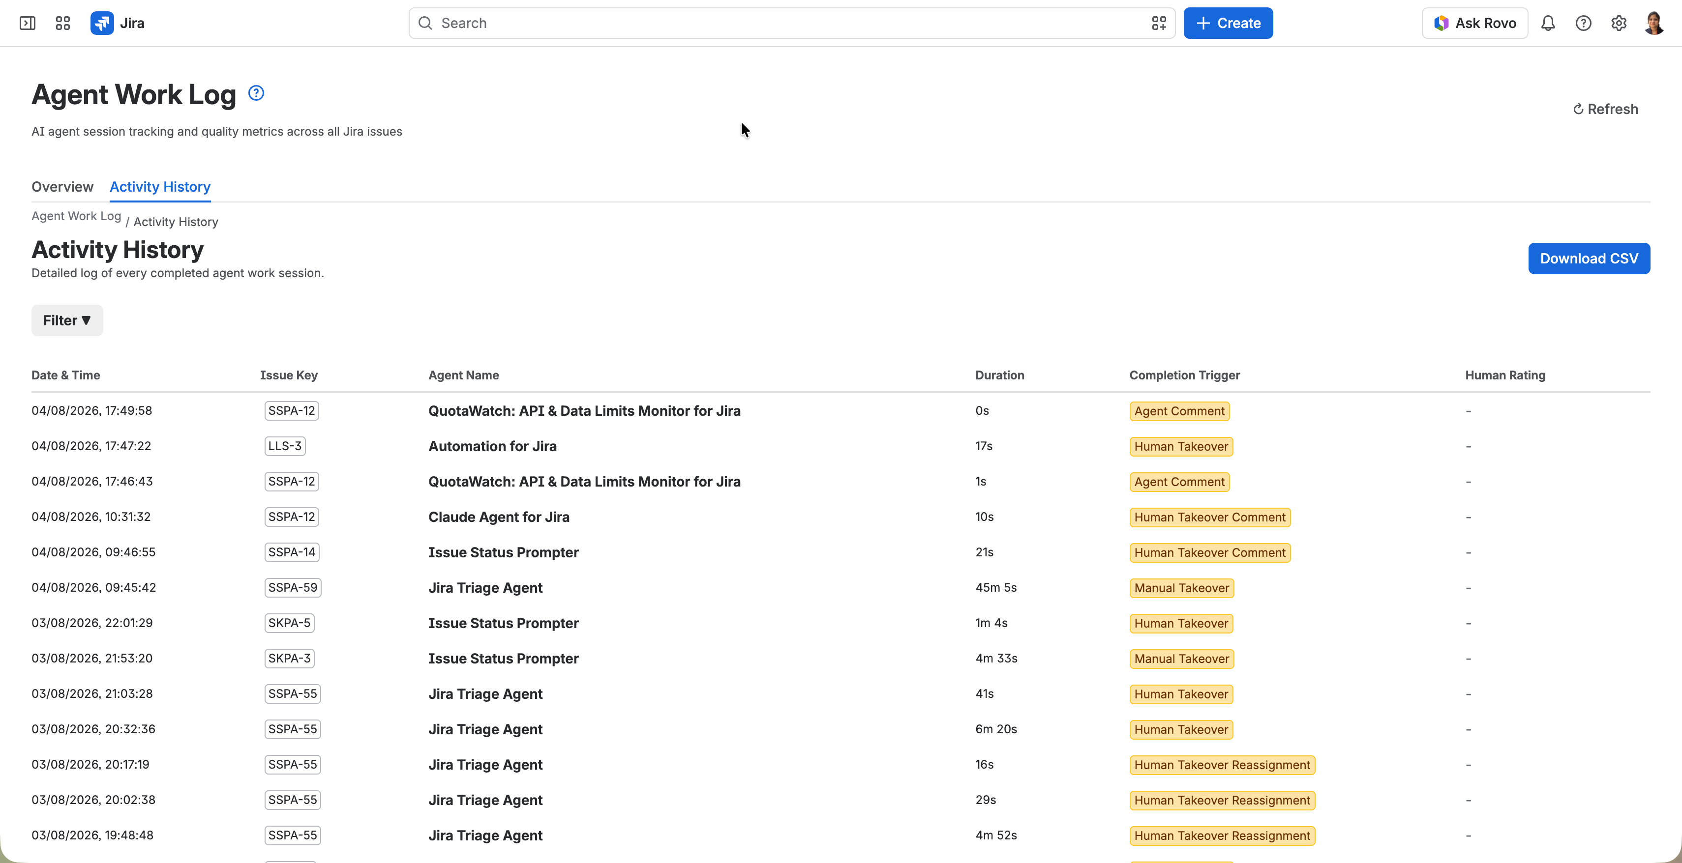Click the Duration column header

[1000, 375]
